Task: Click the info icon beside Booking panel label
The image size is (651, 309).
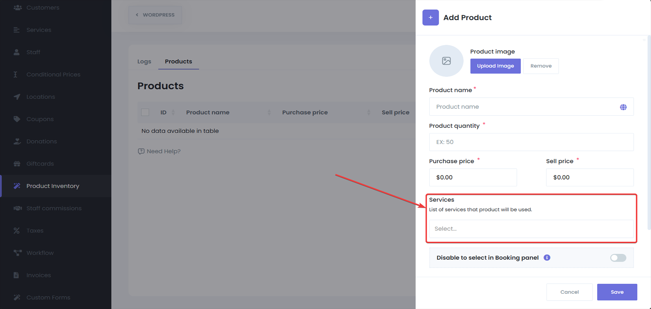Action: [x=547, y=257]
